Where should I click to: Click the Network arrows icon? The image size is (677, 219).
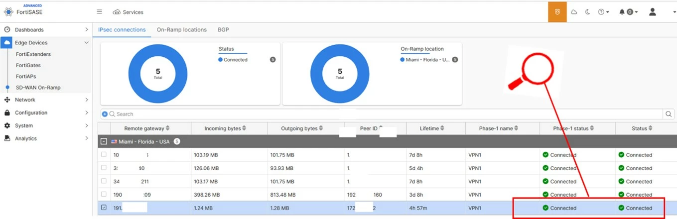[x=7, y=100]
